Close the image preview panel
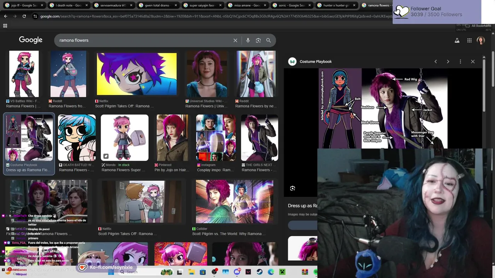Screen dimensions: 495x278 tap(473, 61)
